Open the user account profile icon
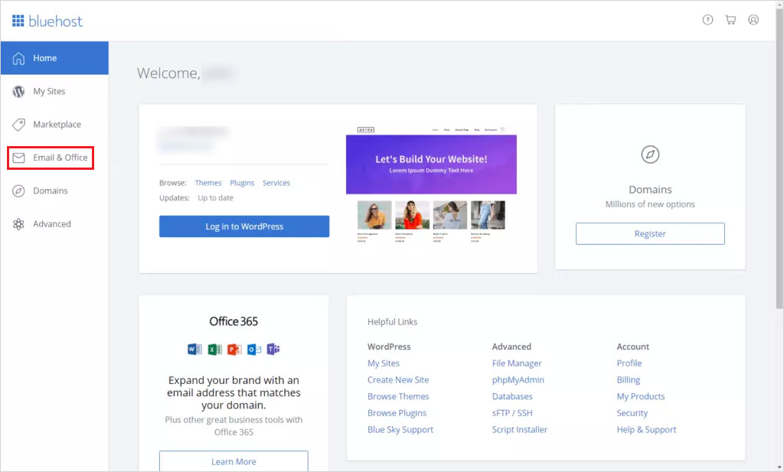The image size is (784, 472). click(753, 20)
